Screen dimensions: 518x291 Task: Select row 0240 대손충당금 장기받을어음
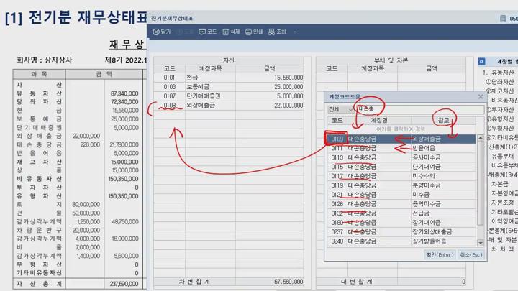tap(401, 241)
